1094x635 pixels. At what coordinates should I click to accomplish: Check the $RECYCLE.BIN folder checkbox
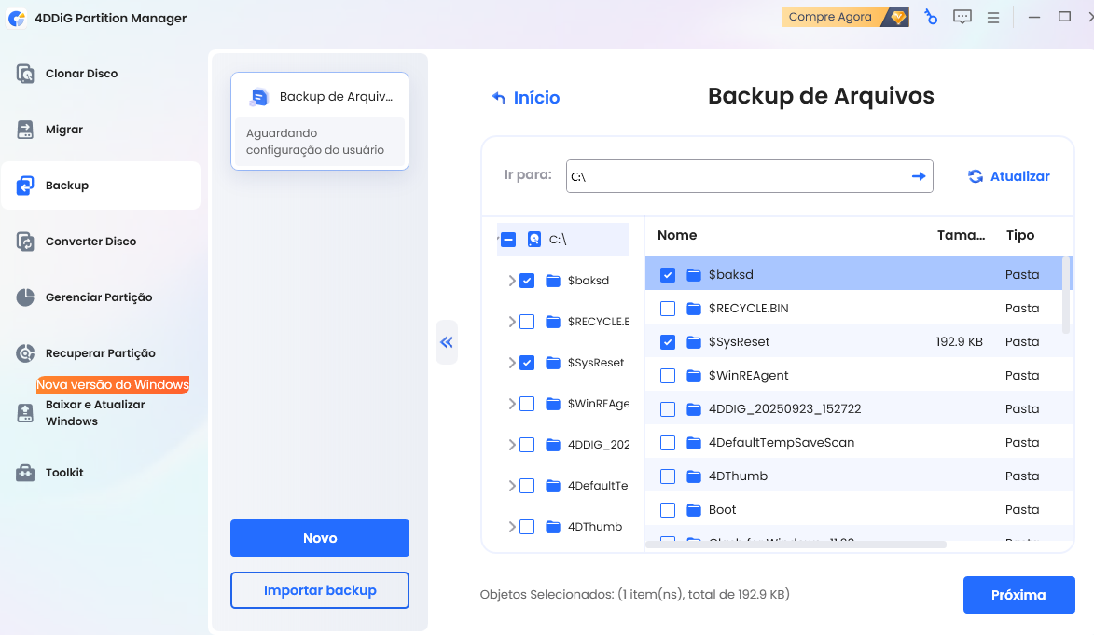click(667, 307)
